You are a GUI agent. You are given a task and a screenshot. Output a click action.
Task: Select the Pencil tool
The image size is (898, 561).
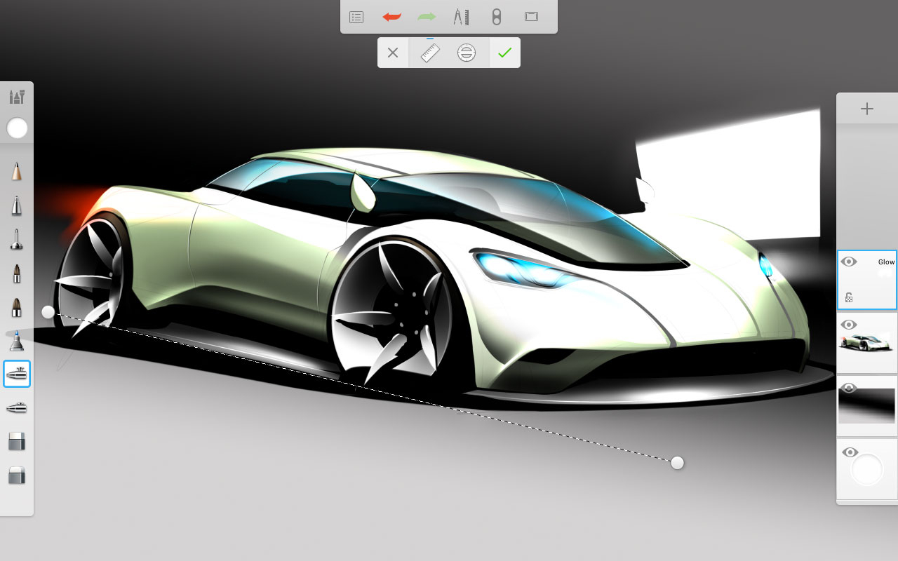(x=17, y=170)
